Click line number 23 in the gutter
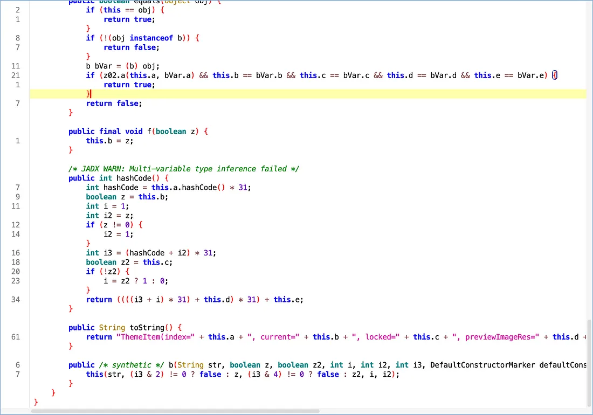The height and width of the screenshot is (415, 593). (15, 281)
